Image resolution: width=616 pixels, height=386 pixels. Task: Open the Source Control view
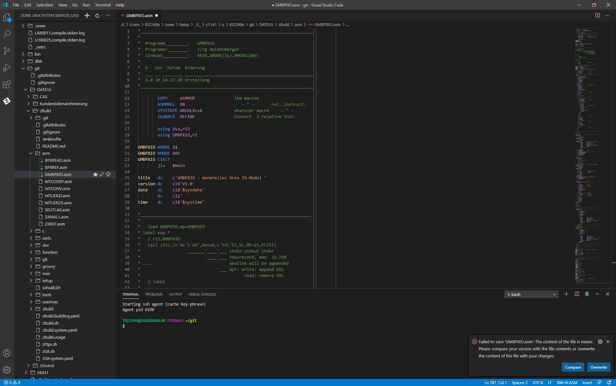point(7,51)
